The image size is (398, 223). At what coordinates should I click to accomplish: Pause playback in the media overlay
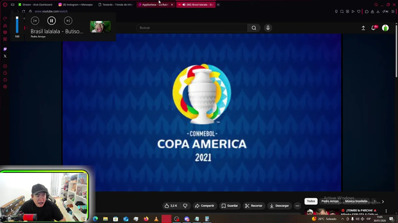(52, 21)
